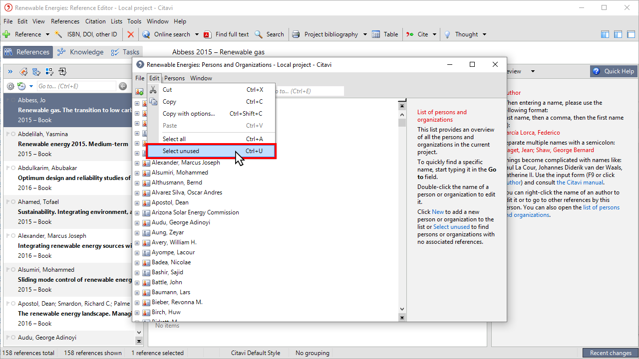Click the Knowledge tab network icon
Screen dimensions: 639x359
61,52
